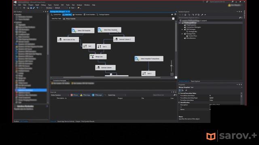Click the Search Solution Explorer input field

coord(209,18)
